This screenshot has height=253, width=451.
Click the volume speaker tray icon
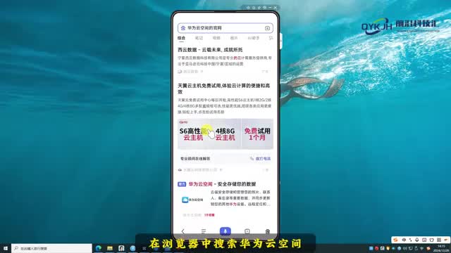pyautogui.click(x=405, y=248)
